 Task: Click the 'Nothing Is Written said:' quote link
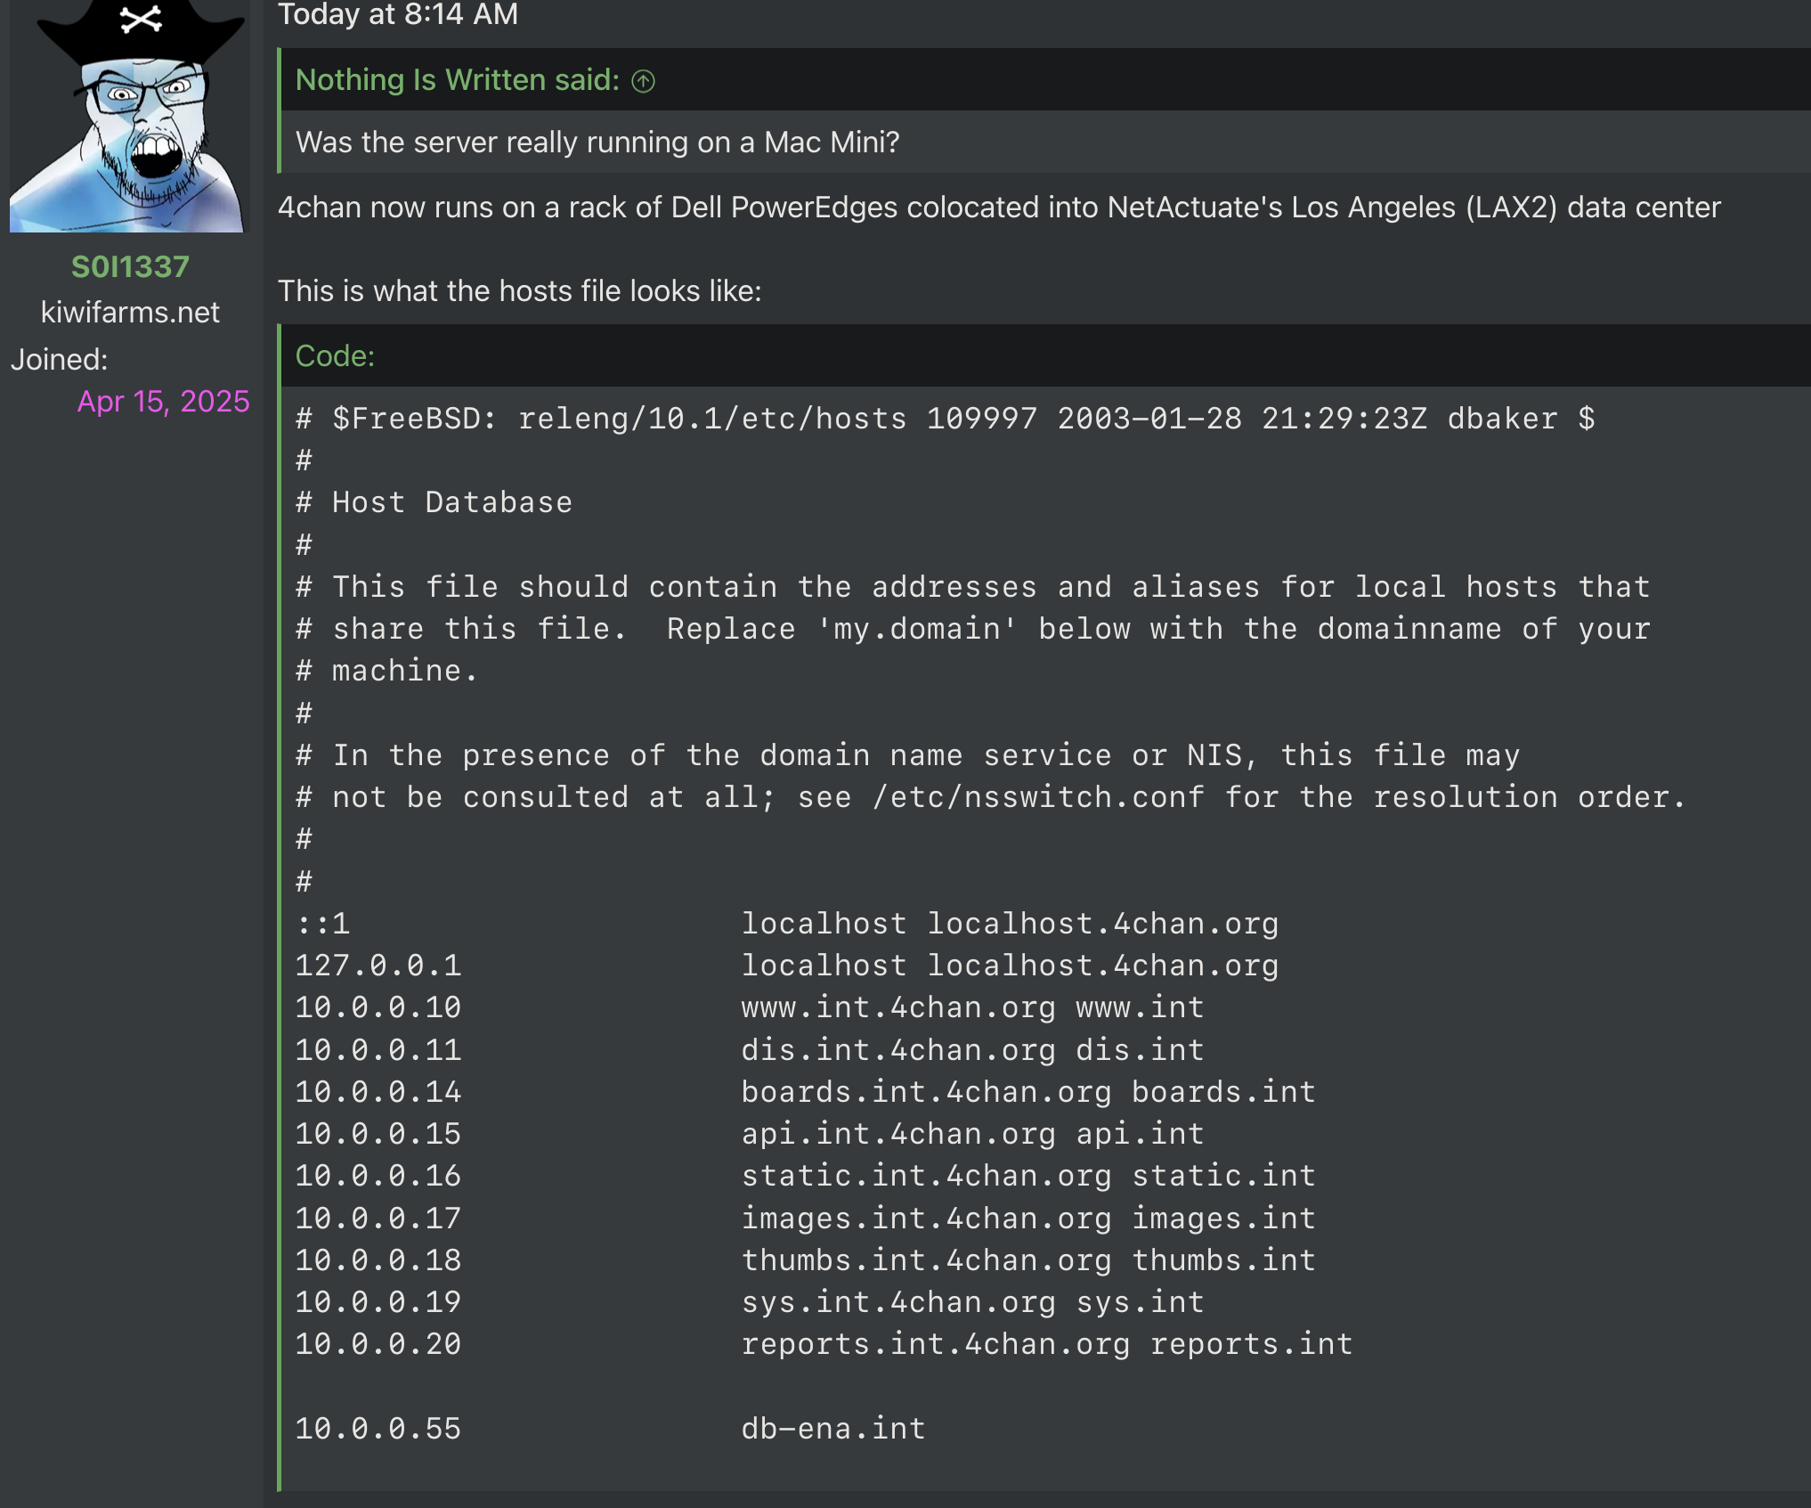pyautogui.click(x=457, y=80)
